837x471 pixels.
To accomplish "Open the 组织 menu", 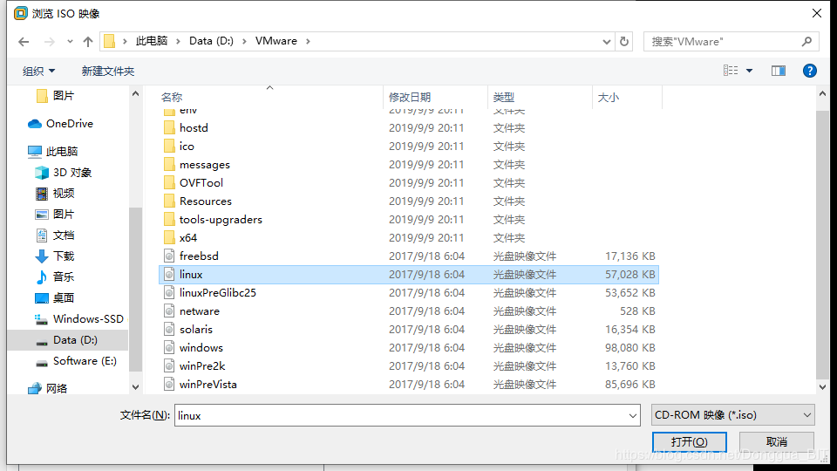I will (38, 71).
